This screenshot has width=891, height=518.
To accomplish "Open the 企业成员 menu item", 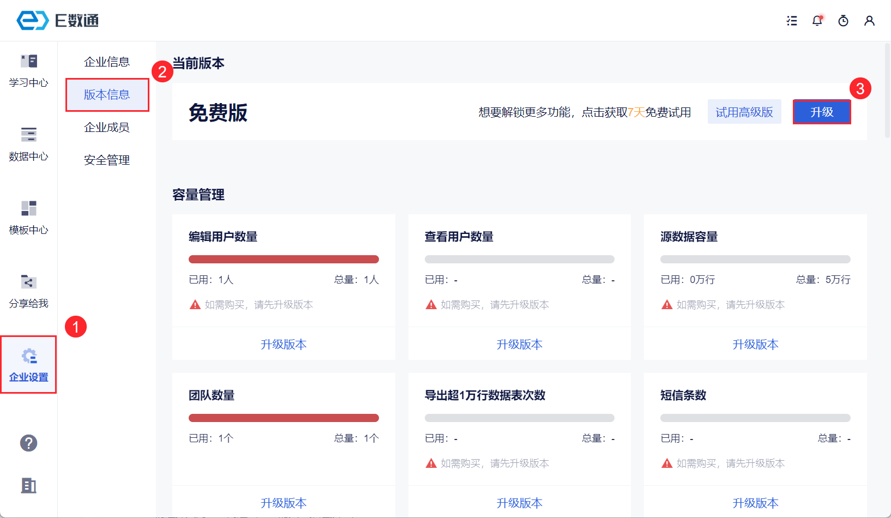I will (x=107, y=128).
